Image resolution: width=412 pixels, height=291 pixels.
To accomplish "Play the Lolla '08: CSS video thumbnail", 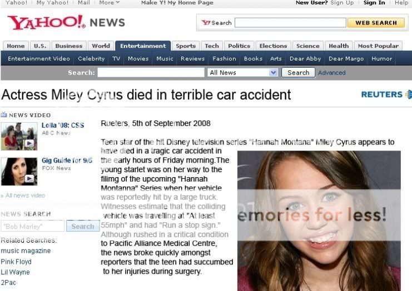I will click(x=19, y=137).
